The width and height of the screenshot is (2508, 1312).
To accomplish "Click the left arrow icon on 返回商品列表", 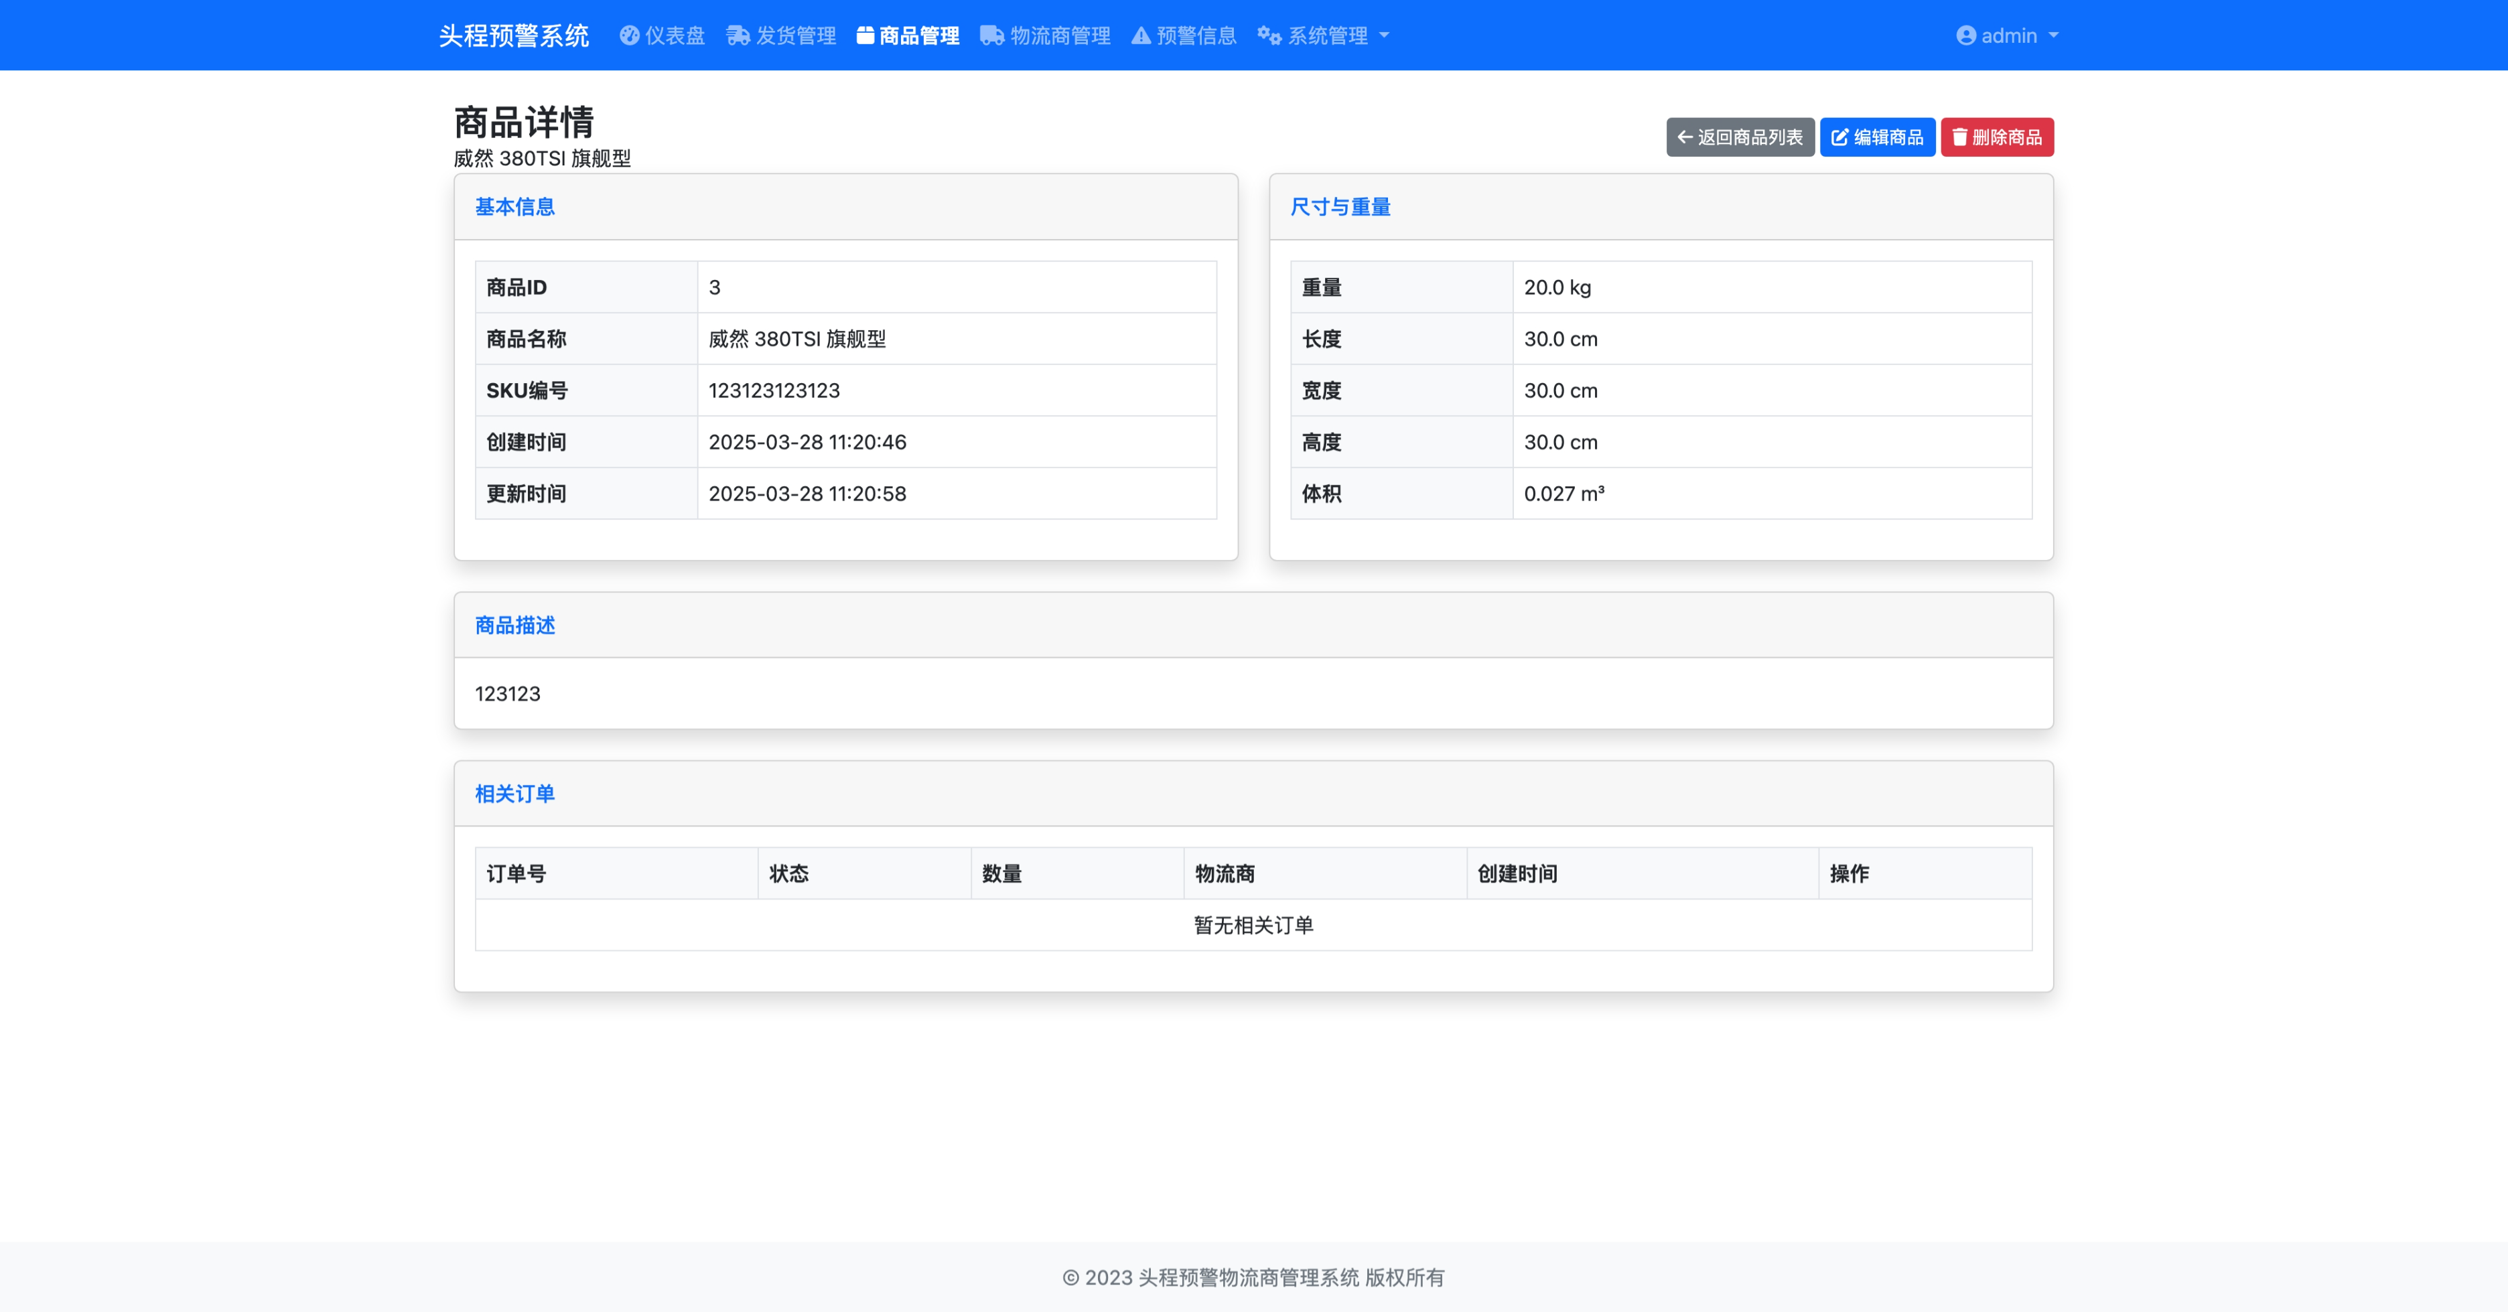I will [1684, 137].
